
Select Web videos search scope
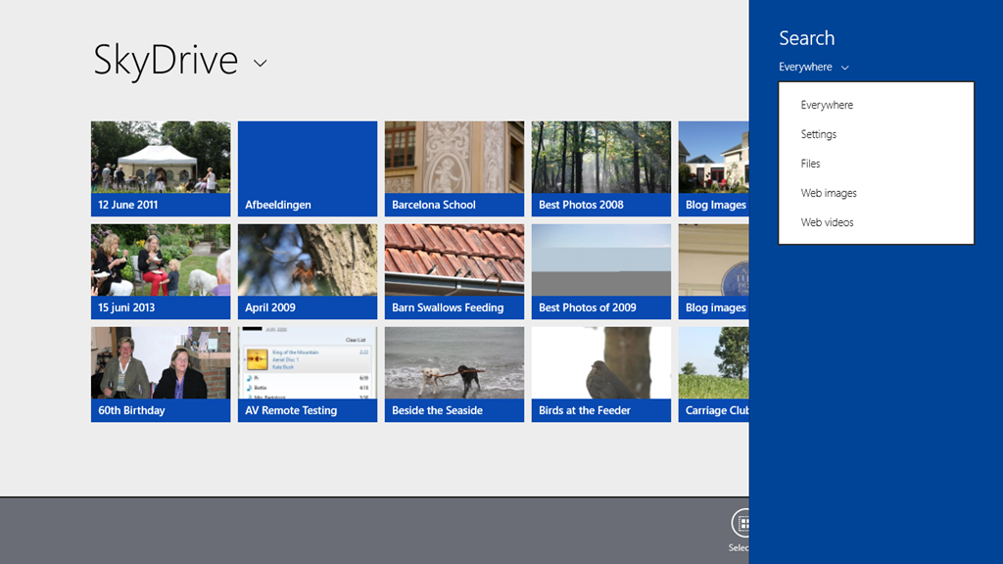(828, 222)
